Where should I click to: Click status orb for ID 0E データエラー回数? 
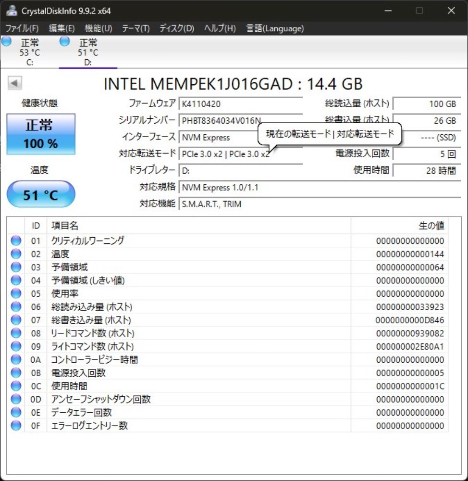pos(16,412)
